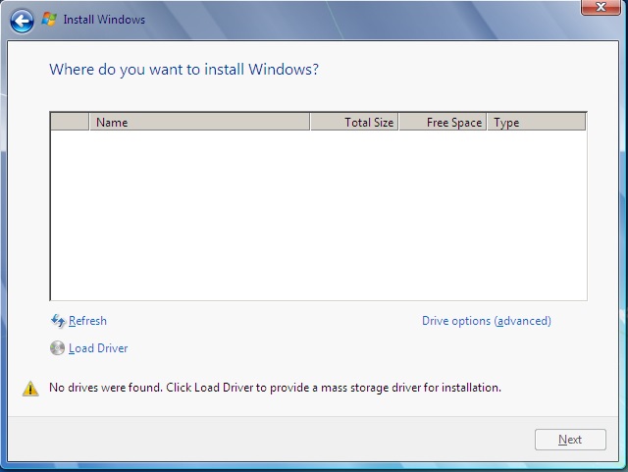Click the Type column header
Image resolution: width=628 pixels, height=472 pixels.
pos(536,123)
